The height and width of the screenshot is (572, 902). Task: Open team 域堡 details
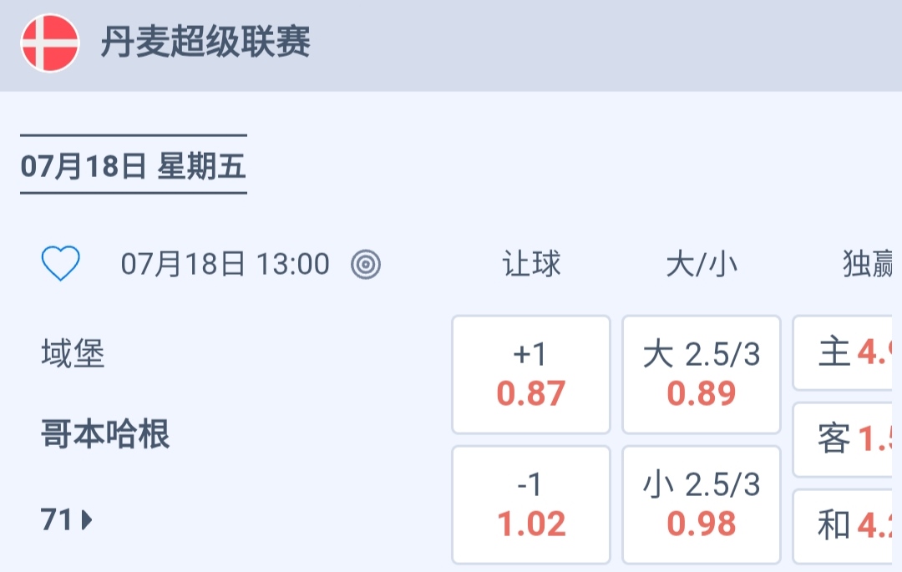[73, 355]
